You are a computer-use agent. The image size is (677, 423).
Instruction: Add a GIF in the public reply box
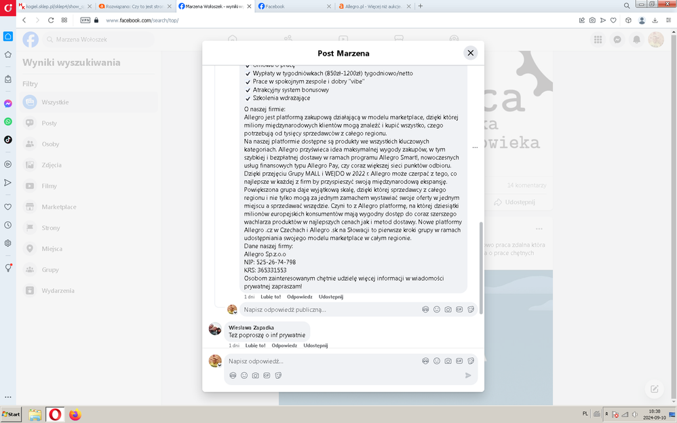coord(459,309)
